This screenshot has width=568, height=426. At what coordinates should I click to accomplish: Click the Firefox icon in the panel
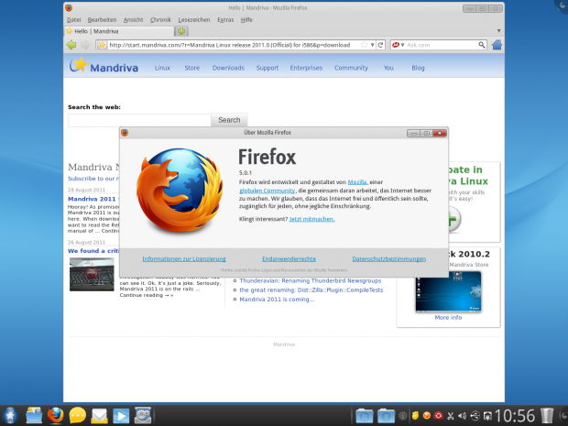(x=55, y=416)
